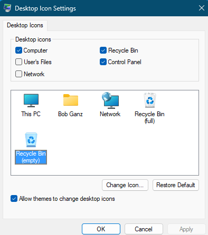Switch to the Desktop Icons tab
The image size is (208, 235).
coord(25,25)
